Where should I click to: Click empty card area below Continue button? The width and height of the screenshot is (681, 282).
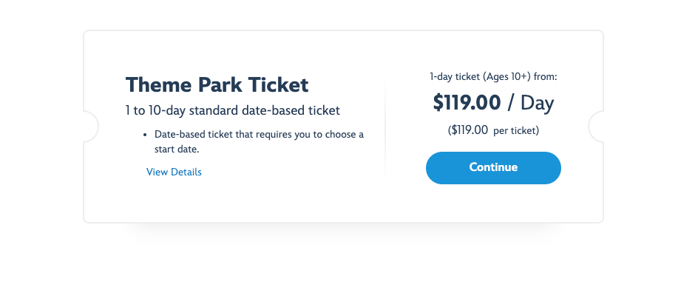point(493,203)
